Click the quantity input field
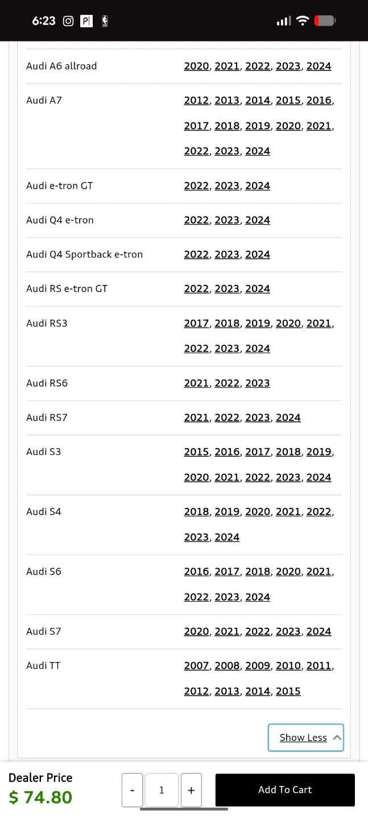368x819 pixels. pos(162,790)
